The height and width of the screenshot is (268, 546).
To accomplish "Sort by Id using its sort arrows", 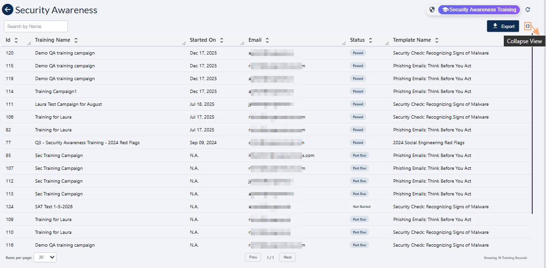I will tap(16, 40).
